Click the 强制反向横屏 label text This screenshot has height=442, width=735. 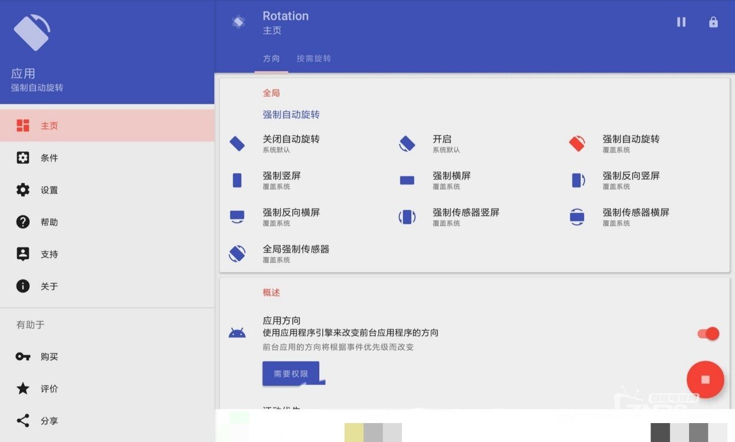(x=291, y=212)
